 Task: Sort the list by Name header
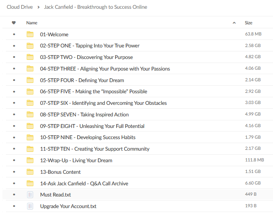point(32,23)
